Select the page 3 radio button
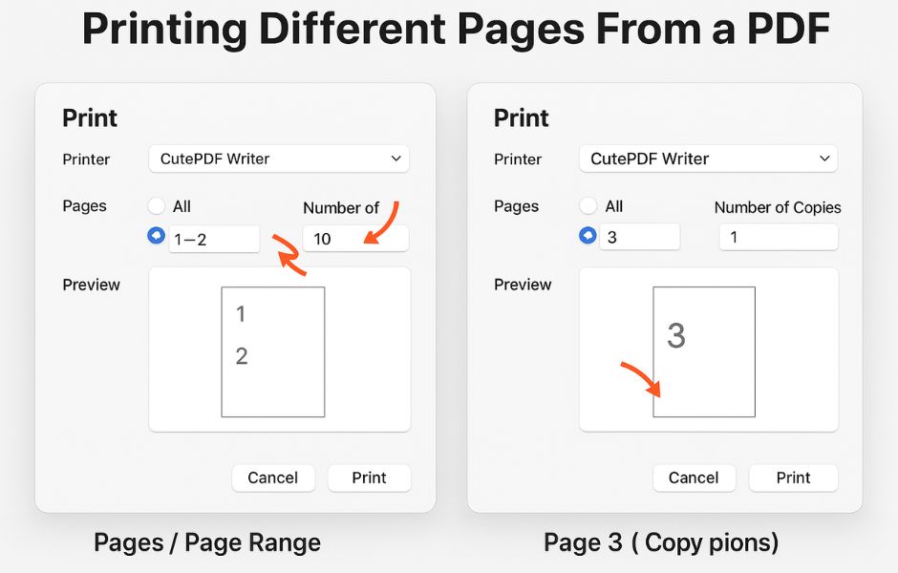Screen dimensions: 898x573 (x=588, y=235)
